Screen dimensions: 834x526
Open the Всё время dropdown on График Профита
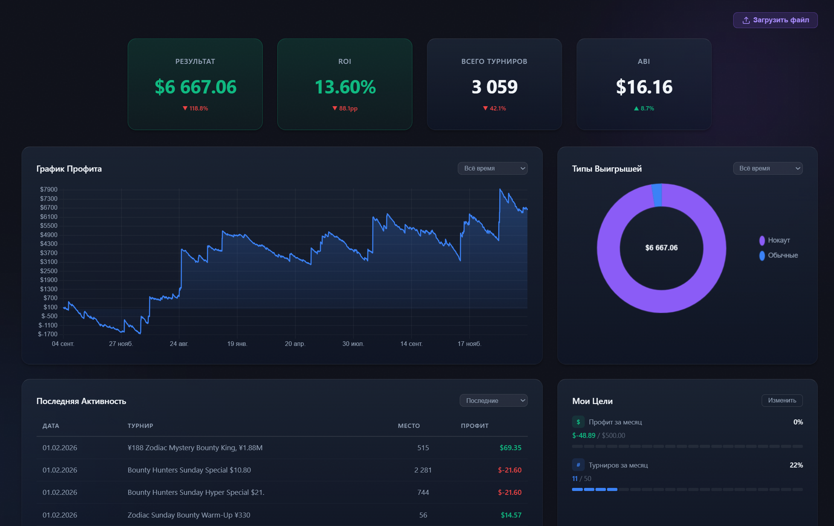tap(492, 168)
